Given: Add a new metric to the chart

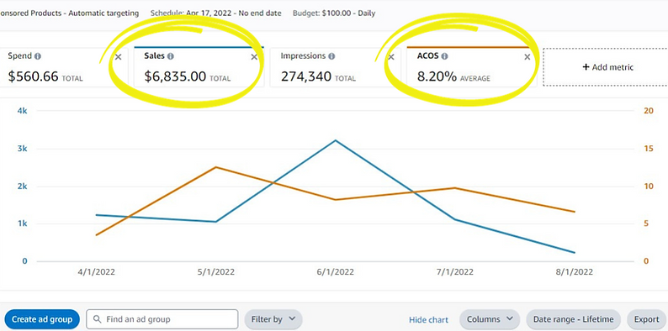Looking at the screenshot, I should pos(607,67).
